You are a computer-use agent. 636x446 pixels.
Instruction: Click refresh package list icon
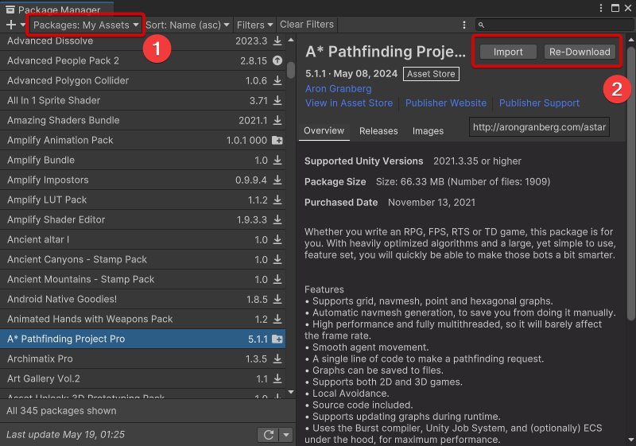coord(269,435)
